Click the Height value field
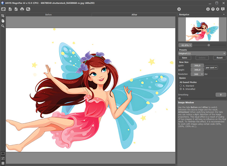Viewport: 227px width, 166px height. [197, 70]
